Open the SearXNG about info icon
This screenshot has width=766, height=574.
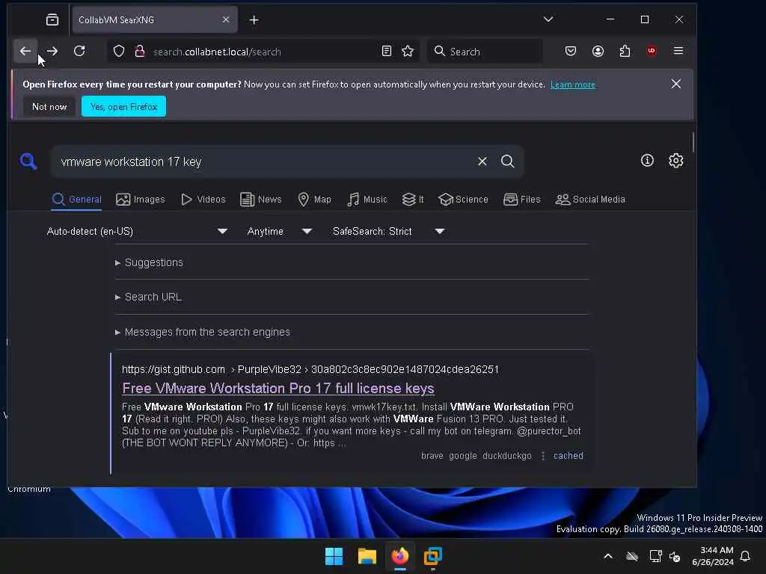tap(647, 161)
